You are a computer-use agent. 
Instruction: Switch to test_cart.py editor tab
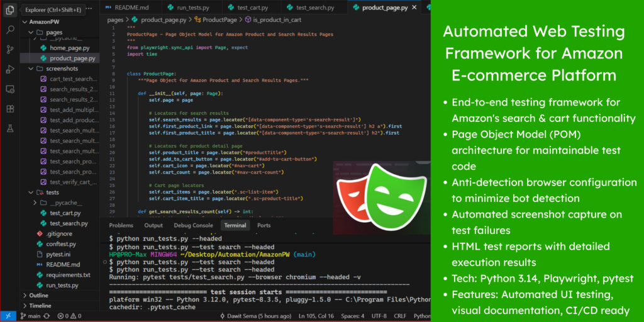[x=252, y=8]
